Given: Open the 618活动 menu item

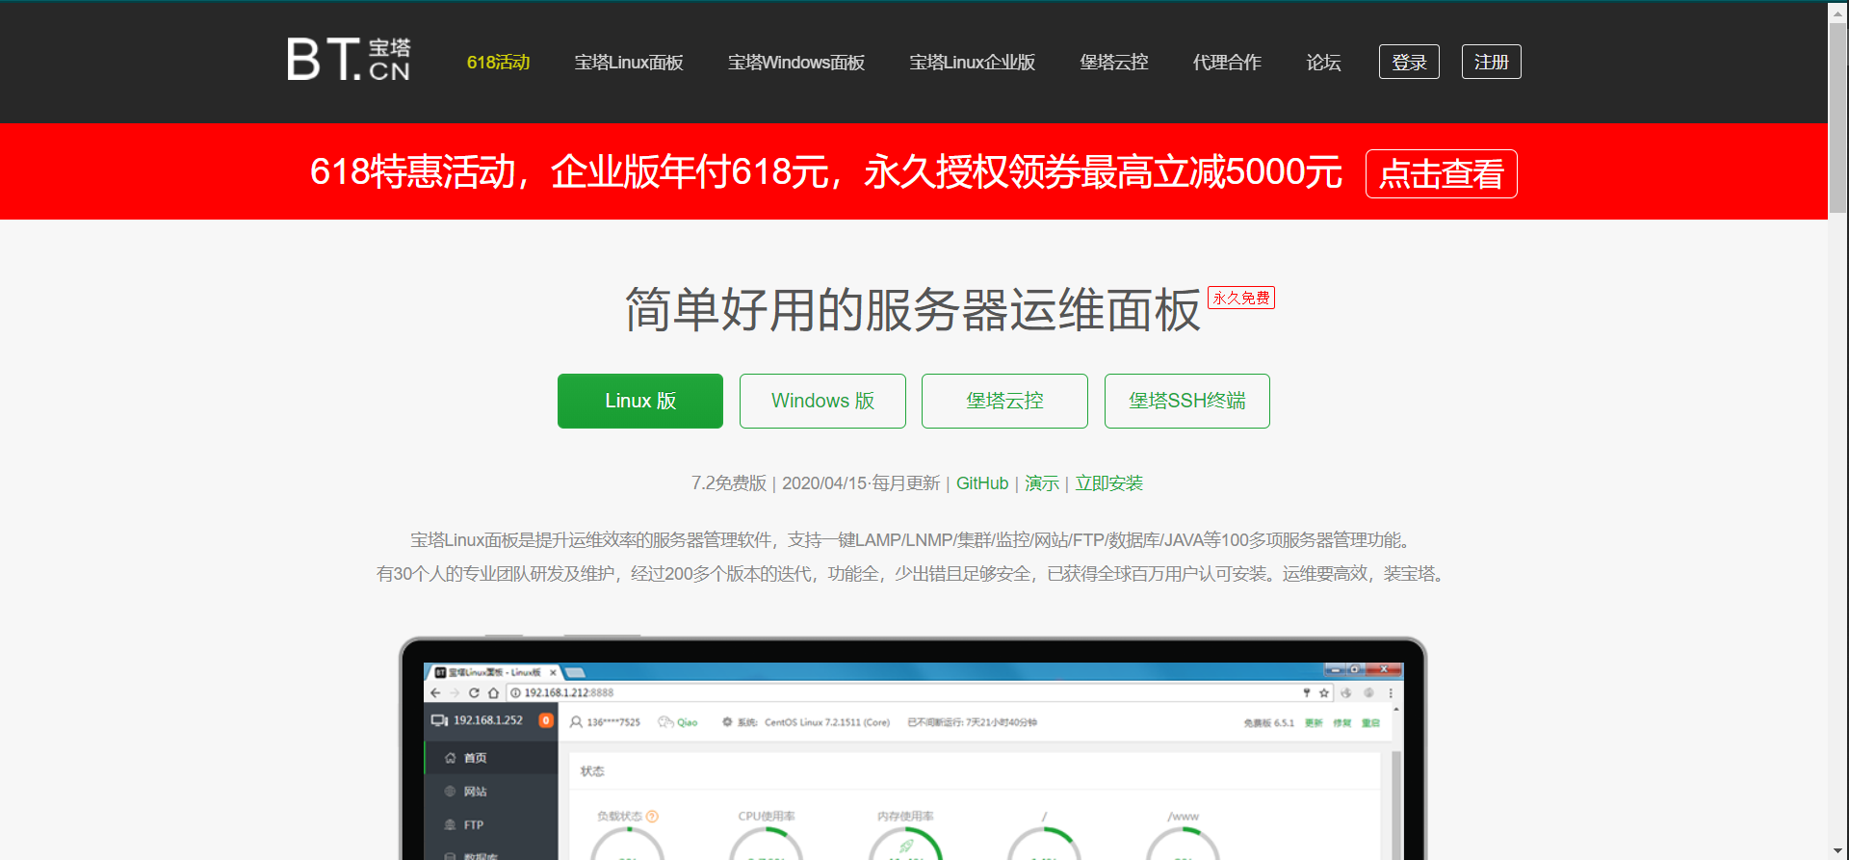Looking at the screenshot, I should (498, 63).
